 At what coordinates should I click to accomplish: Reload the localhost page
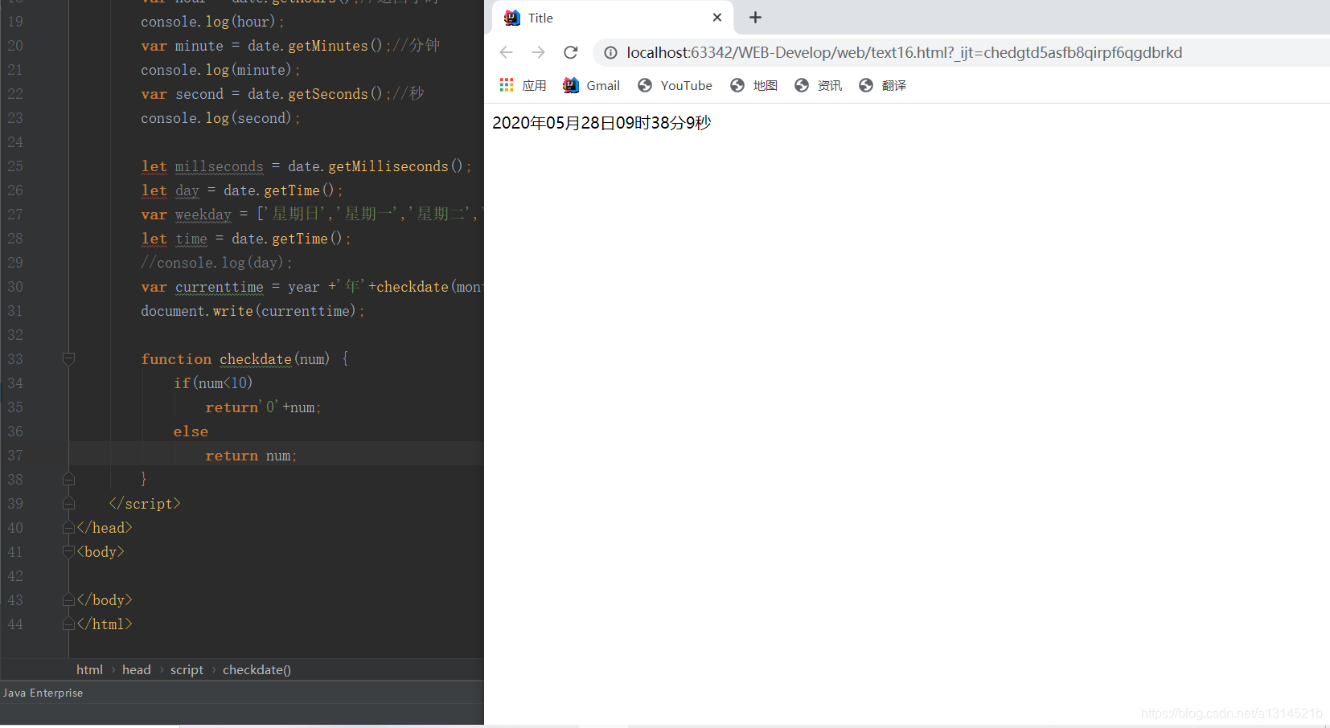pos(571,52)
